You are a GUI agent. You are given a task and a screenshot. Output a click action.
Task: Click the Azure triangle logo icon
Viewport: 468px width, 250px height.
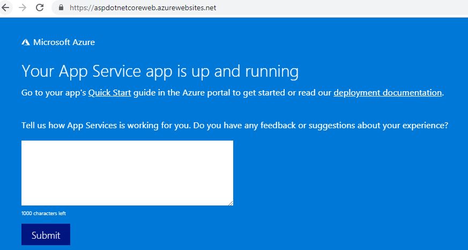click(26, 42)
